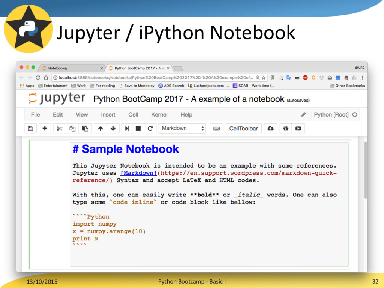
Task: Click the '# Sample Notebook' heading text
Action: (126, 149)
